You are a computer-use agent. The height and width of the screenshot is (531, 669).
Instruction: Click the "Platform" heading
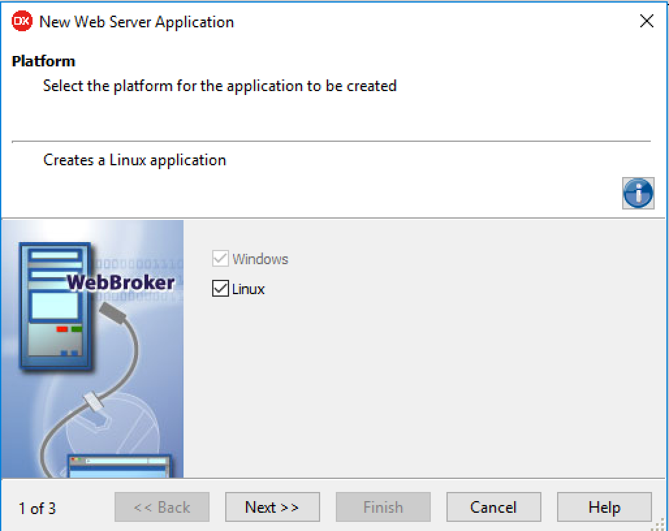tap(44, 61)
